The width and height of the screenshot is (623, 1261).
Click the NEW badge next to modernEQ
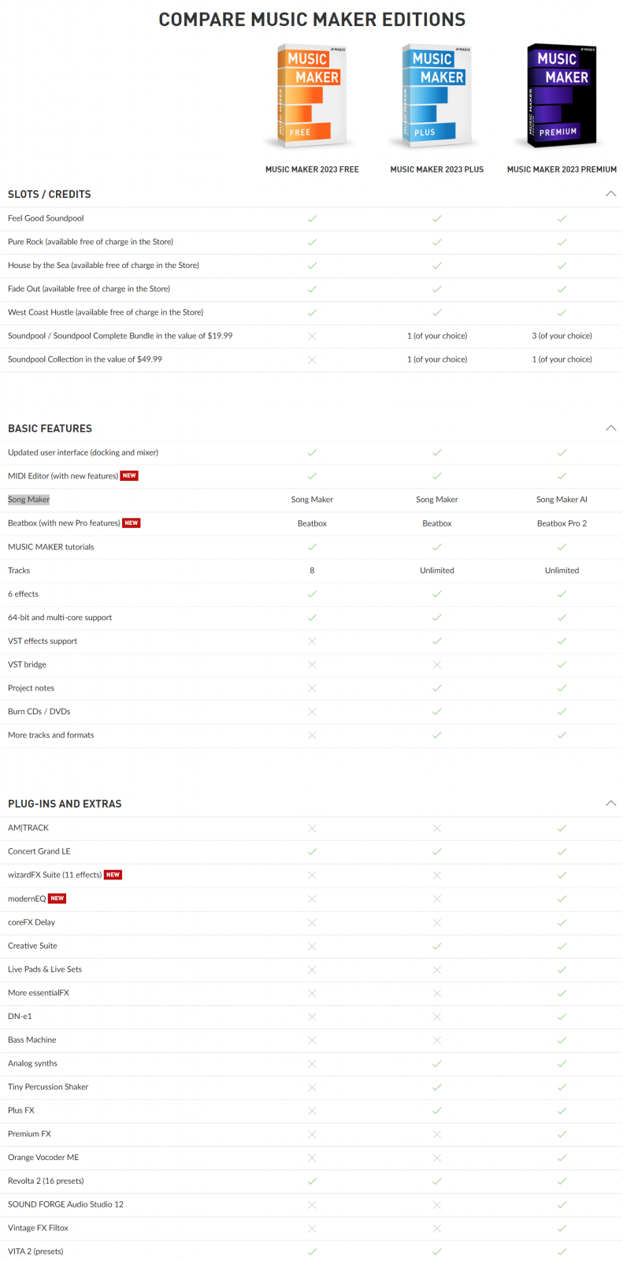coord(57,898)
